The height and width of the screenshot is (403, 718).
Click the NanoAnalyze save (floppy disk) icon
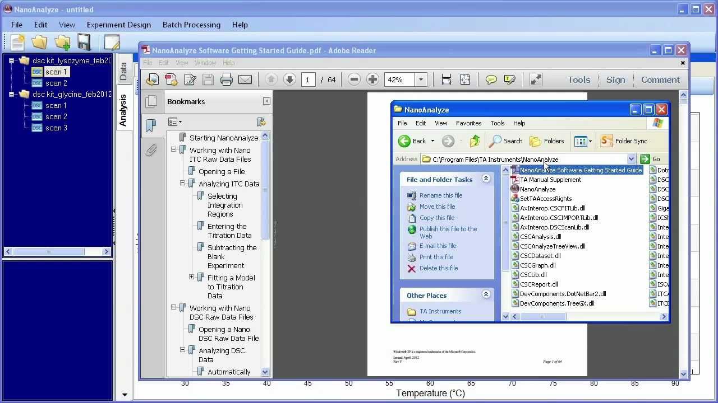[x=84, y=43]
